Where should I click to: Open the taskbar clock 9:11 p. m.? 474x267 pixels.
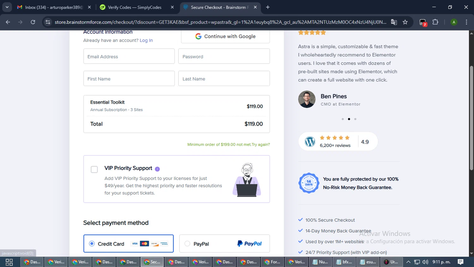[441, 262]
